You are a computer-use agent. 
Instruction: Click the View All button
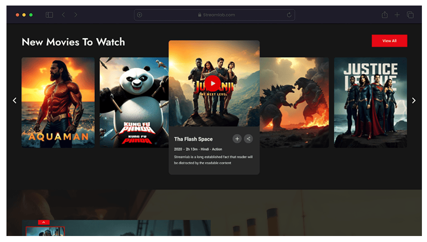click(389, 41)
